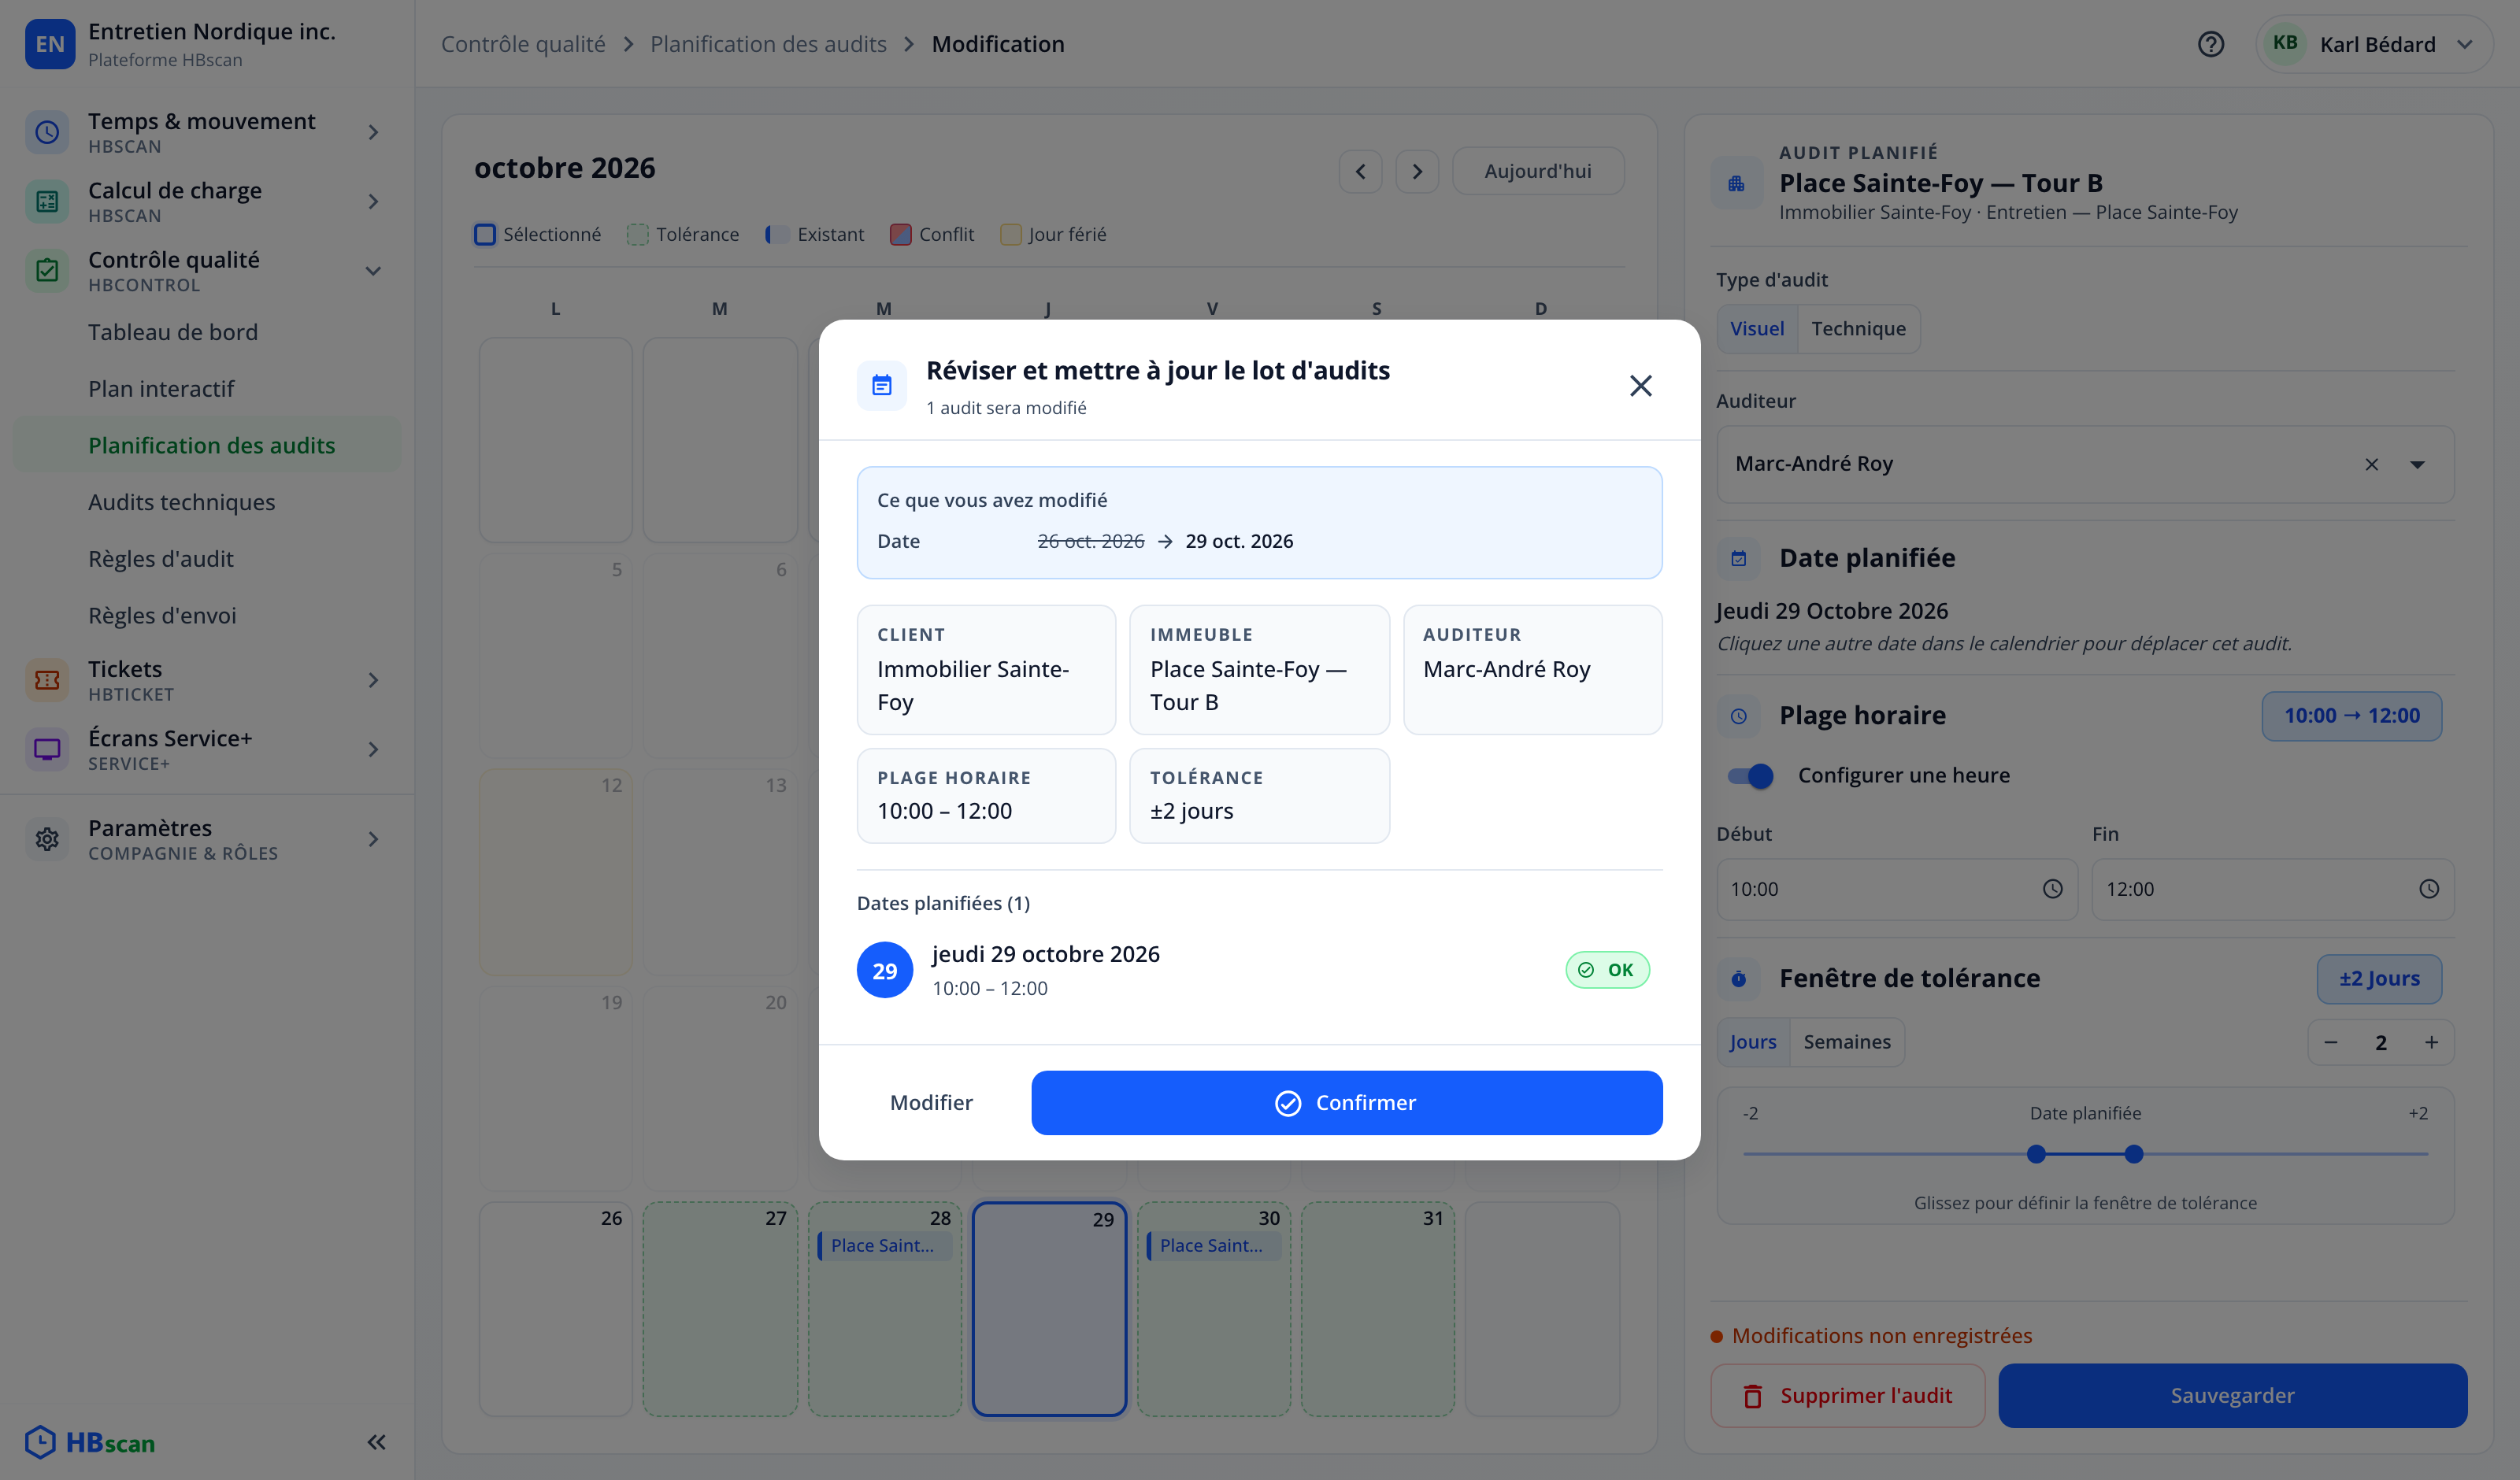Image resolution: width=2520 pixels, height=1480 pixels.
Task: Increase tolerance value with plus
Action: point(2431,1042)
